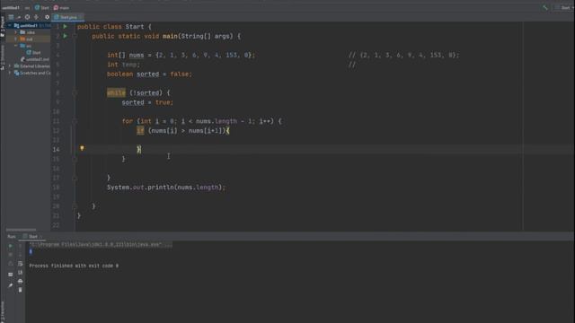Collapse the untitled1 project root node

10,26
